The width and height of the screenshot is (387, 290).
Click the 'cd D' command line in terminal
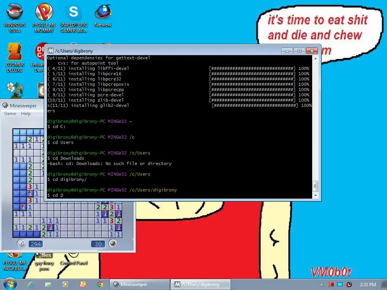click(55, 195)
